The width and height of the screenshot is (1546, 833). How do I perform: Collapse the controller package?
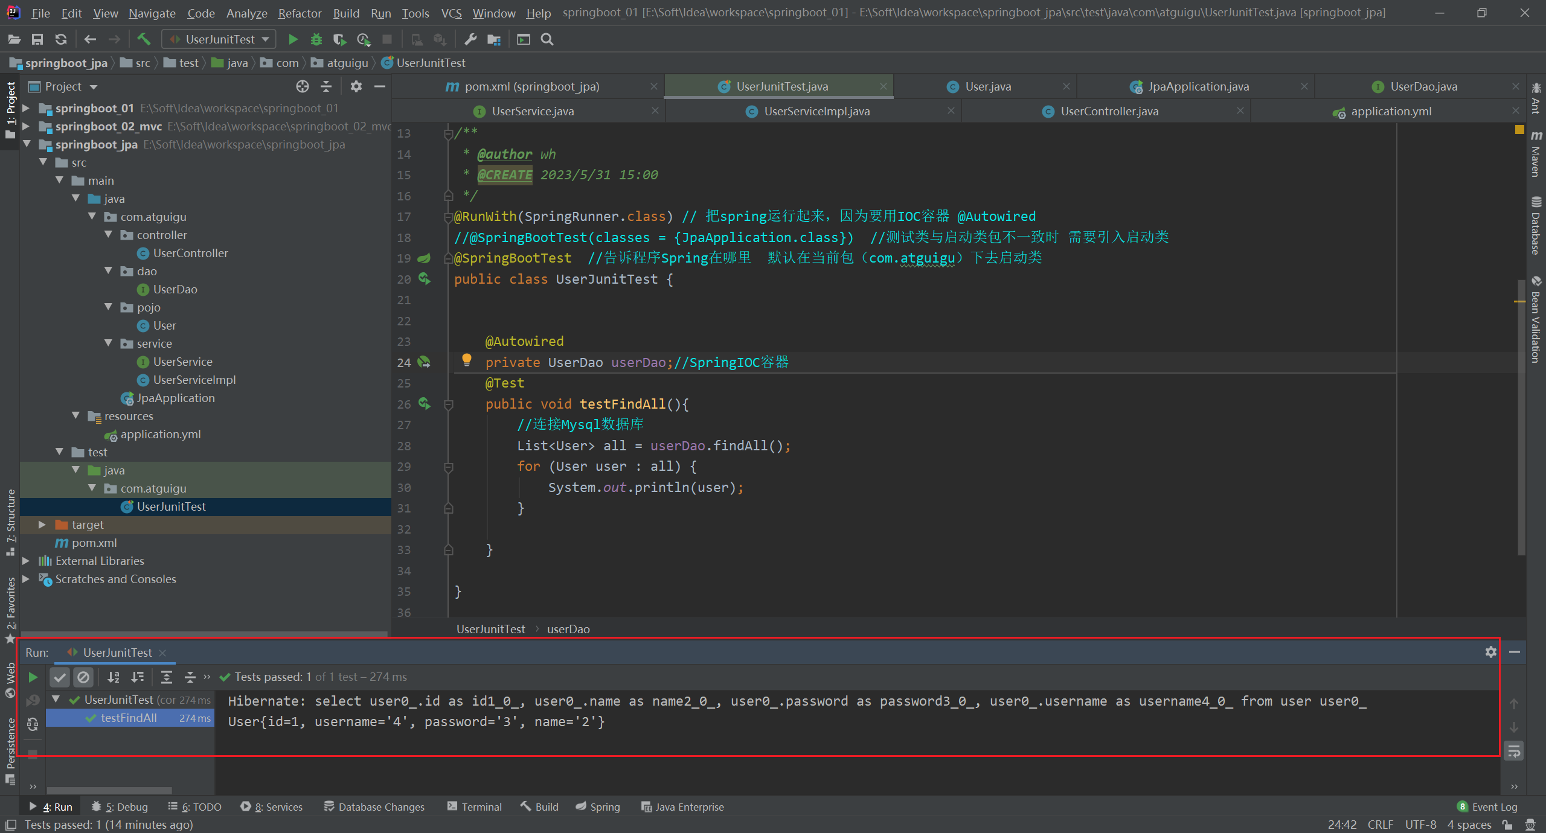(x=108, y=235)
